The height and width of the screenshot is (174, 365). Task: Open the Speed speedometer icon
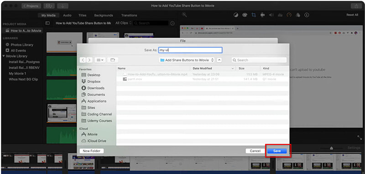pyautogui.click(x=289, y=15)
